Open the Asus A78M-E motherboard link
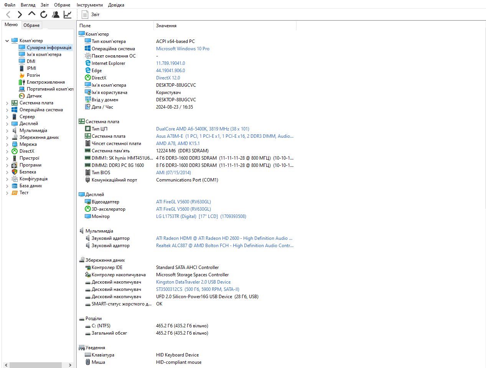Viewport: 486px width, 368px height. (x=225, y=136)
